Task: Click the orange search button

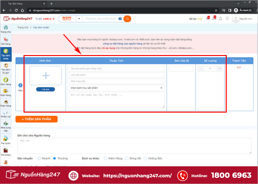Action: point(127,19)
